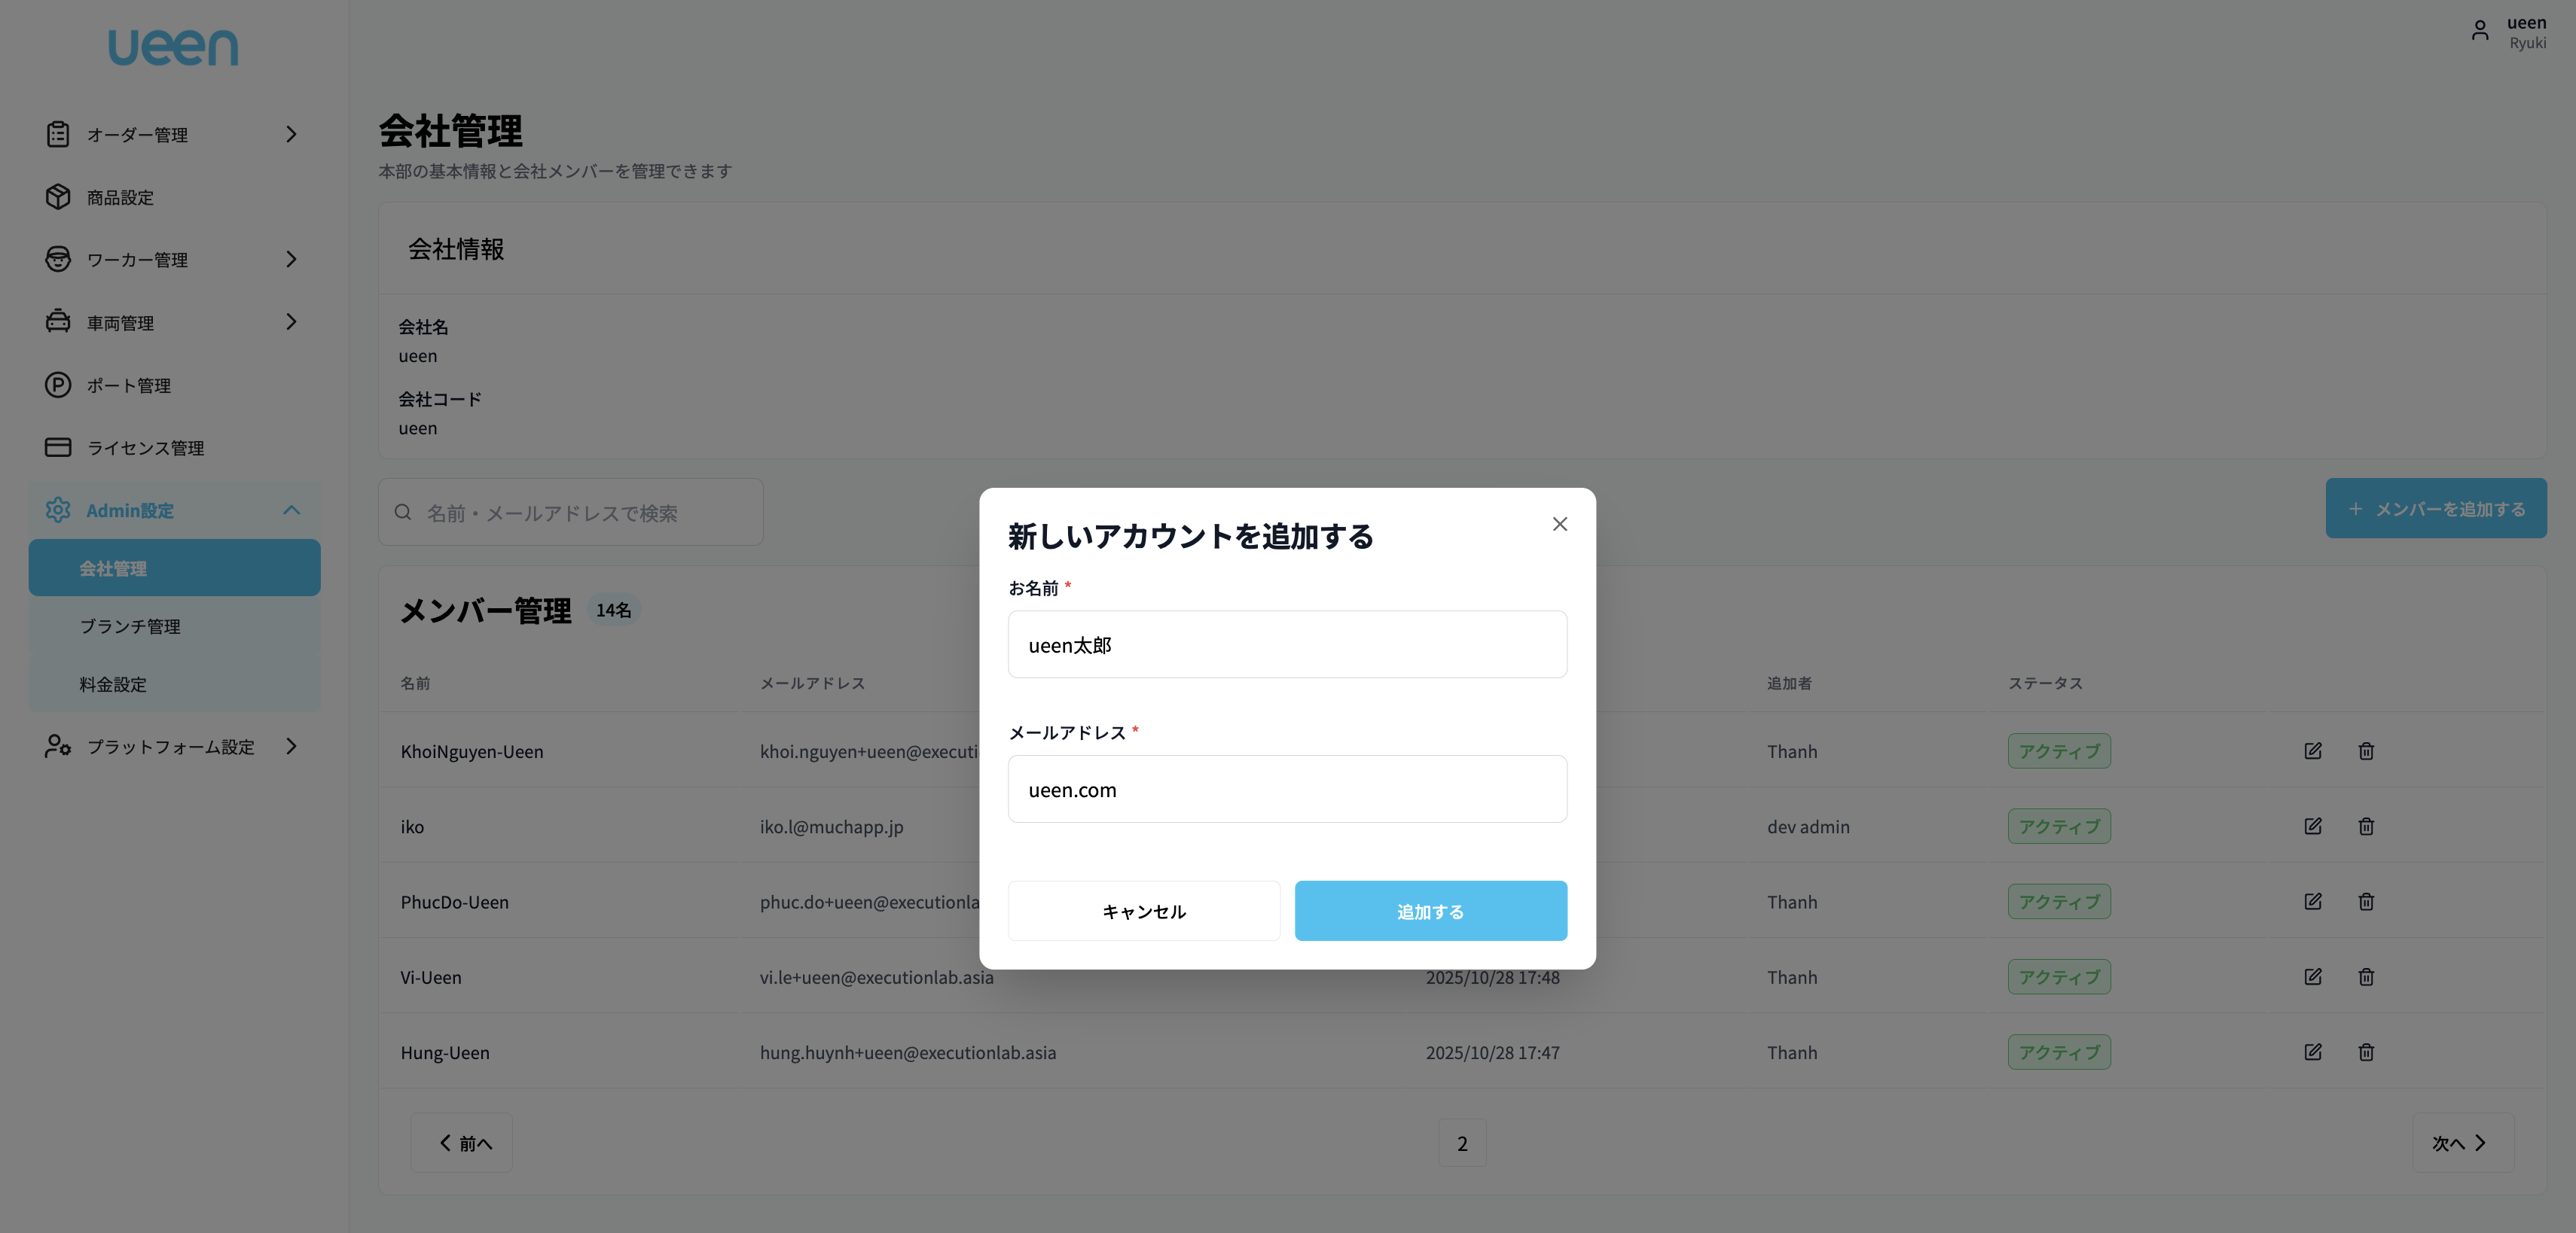2576x1233 pixels.
Task: Click the ライセンス管理 card icon
Action: (57, 448)
